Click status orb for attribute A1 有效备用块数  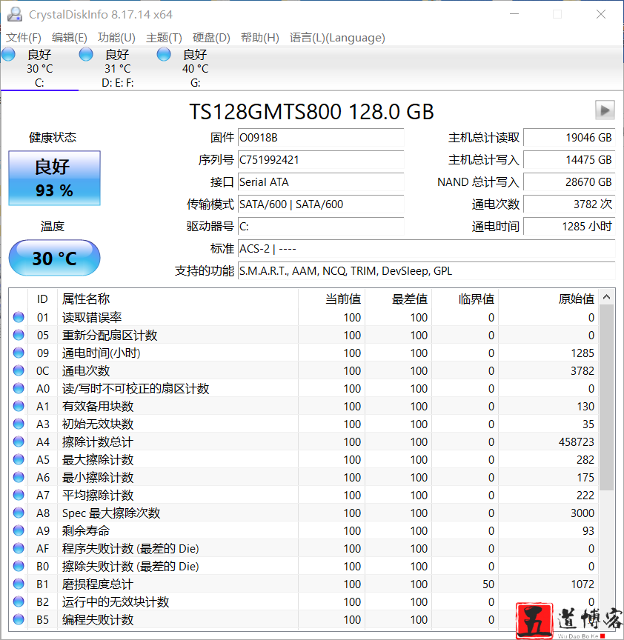pos(19,406)
